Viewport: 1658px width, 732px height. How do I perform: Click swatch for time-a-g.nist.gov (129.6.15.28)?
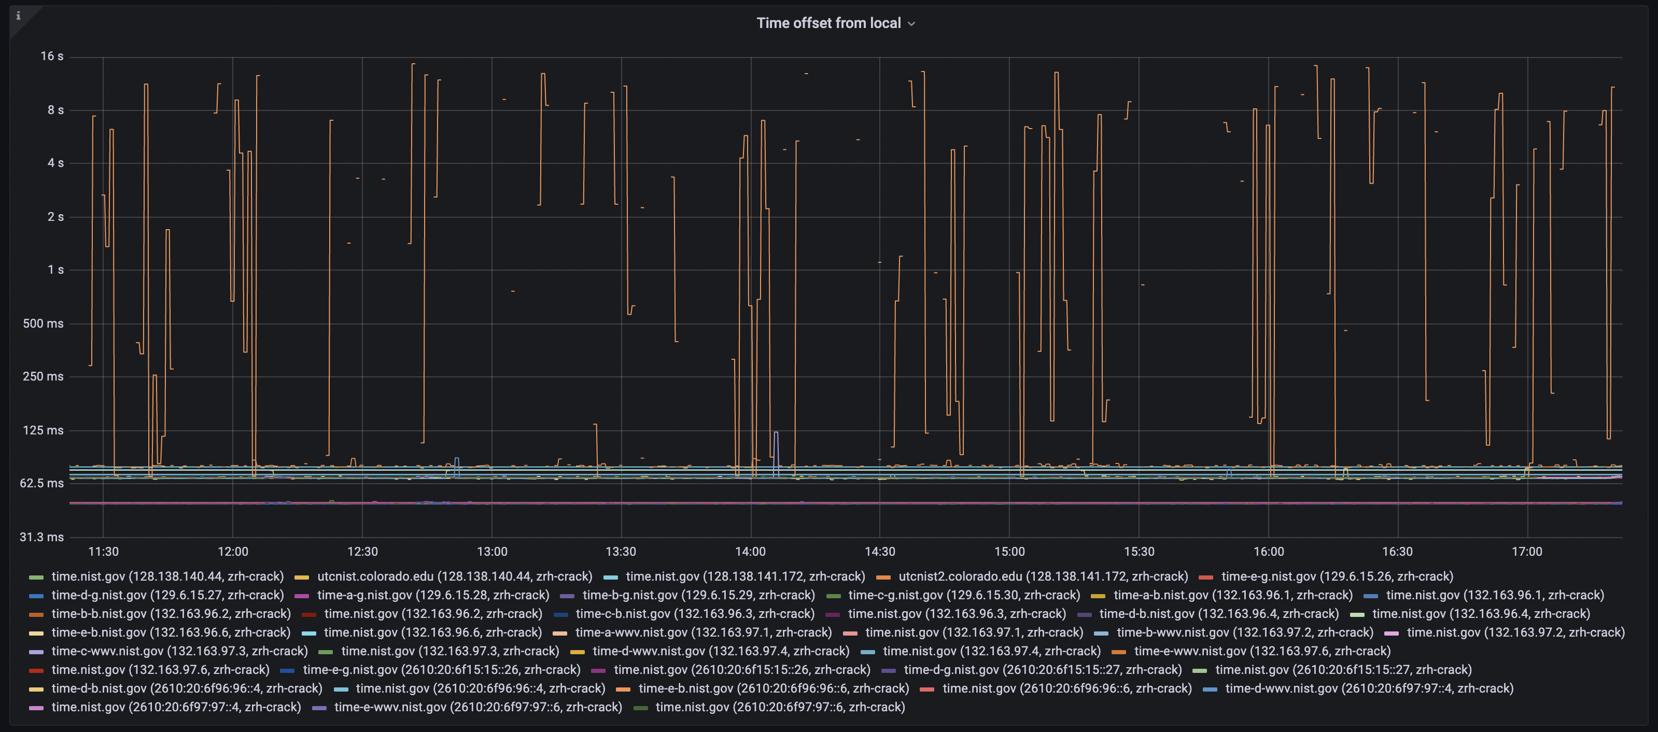(302, 596)
